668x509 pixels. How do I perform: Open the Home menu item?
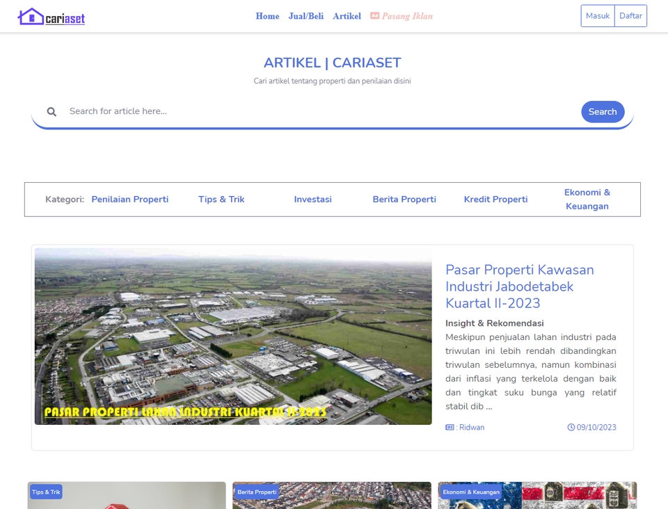(x=267, y=16)
